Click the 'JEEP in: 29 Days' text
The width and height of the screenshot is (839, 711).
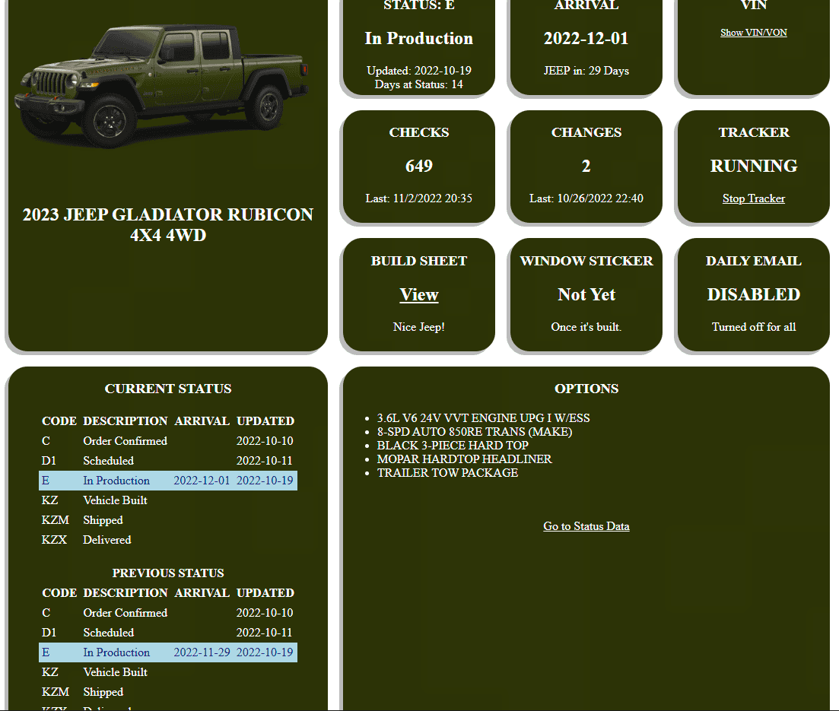pyautogui.click(x=586, y=71)
